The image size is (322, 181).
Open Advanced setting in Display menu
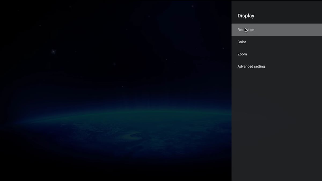click(x=276, y=67)
